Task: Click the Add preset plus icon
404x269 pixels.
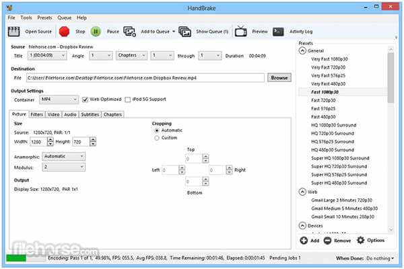Action: click(304, 241)
